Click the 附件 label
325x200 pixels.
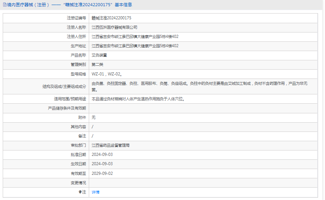[82, 118]
